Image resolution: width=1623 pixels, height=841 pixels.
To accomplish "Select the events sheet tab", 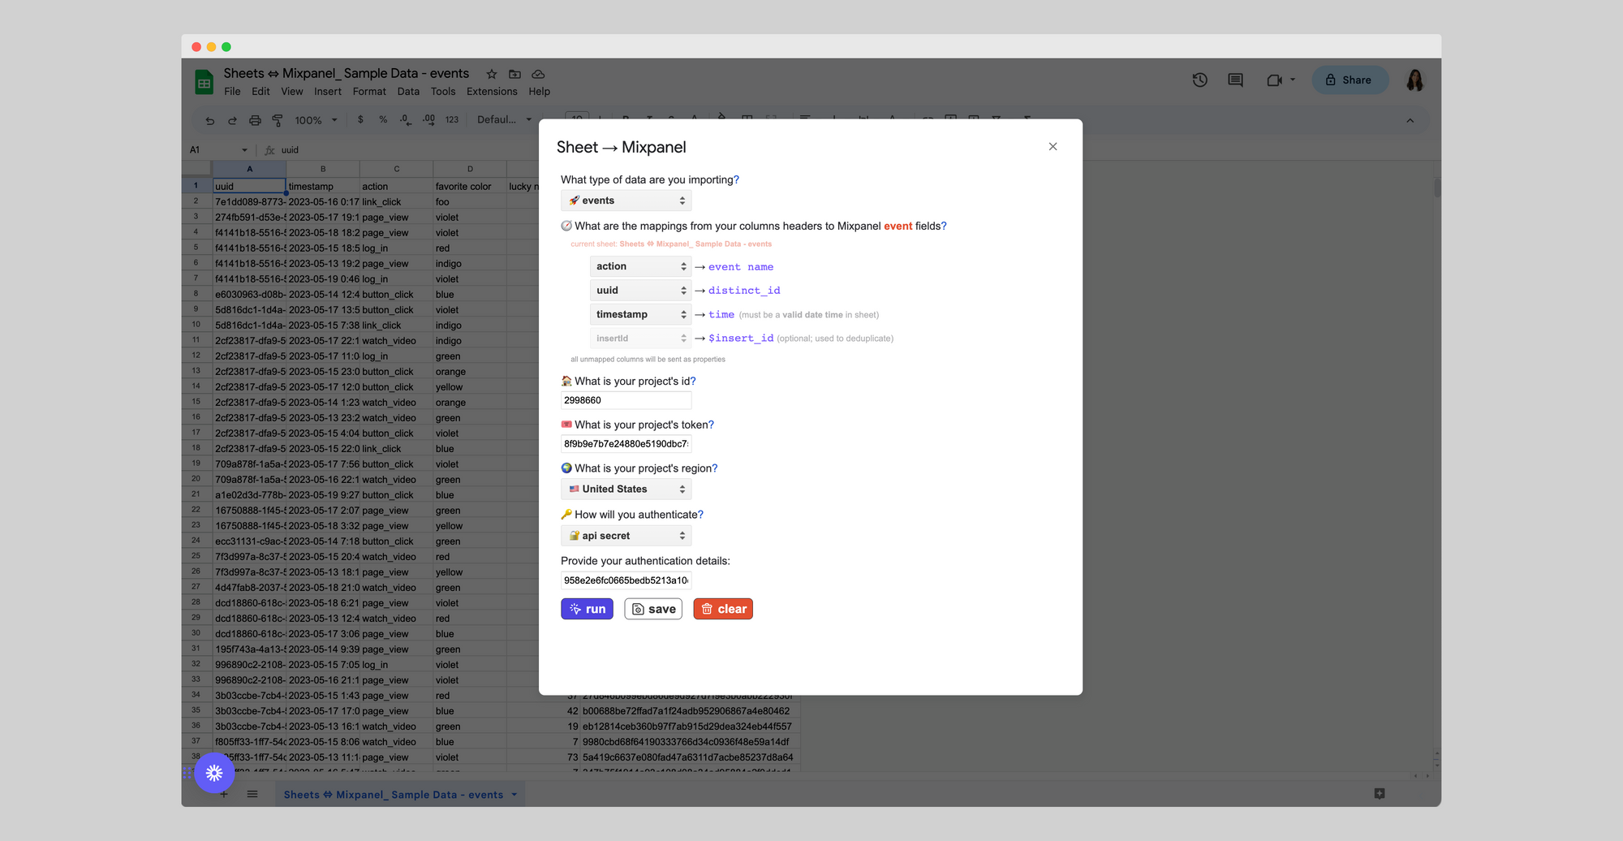I will point(400,795).
